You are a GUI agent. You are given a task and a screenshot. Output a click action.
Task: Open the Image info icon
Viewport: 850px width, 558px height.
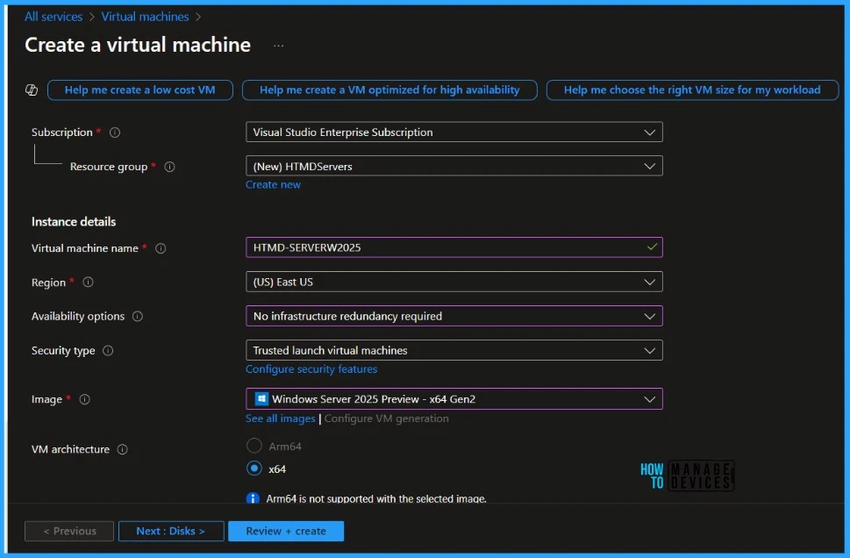click(84, 399)
